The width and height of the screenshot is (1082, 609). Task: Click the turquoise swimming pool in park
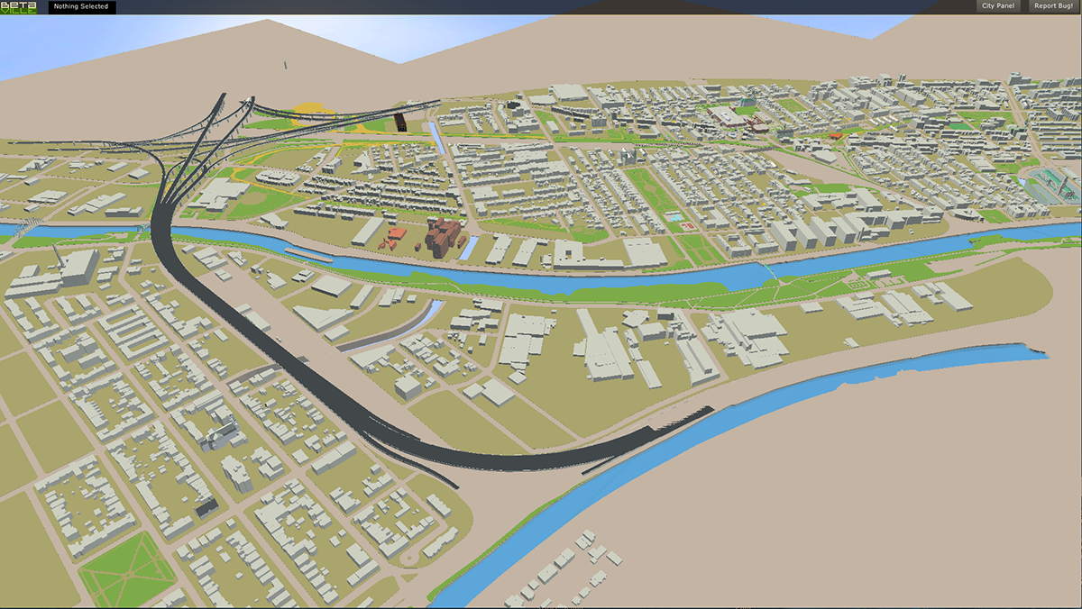(674, 217)
